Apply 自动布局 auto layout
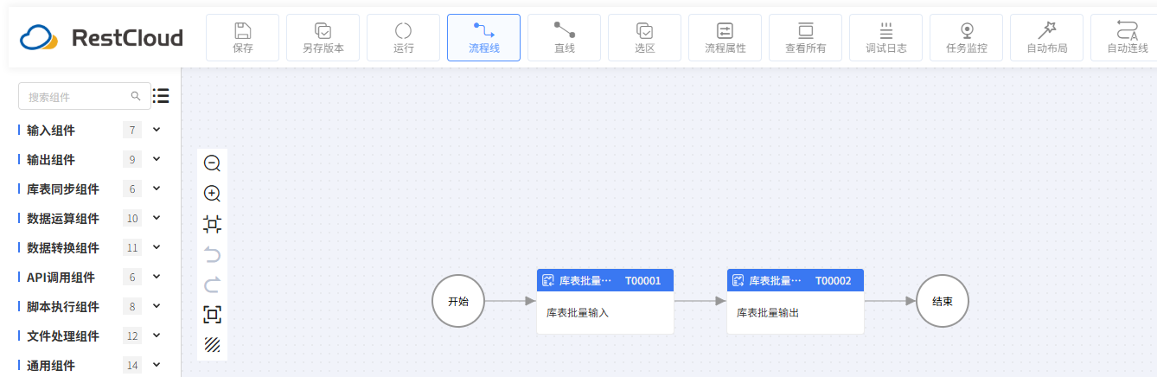 tap(1047, 38)
